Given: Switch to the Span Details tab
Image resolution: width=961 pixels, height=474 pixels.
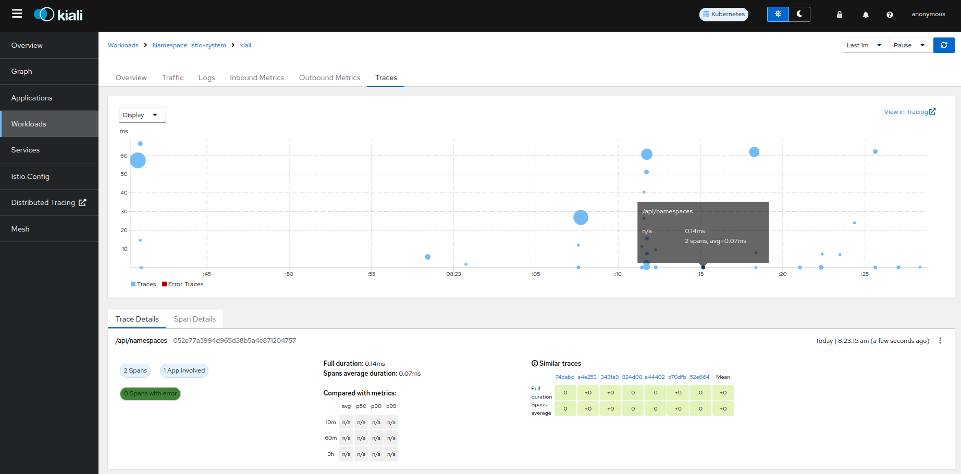Looking at the screenshot, I should pos(194,319).
